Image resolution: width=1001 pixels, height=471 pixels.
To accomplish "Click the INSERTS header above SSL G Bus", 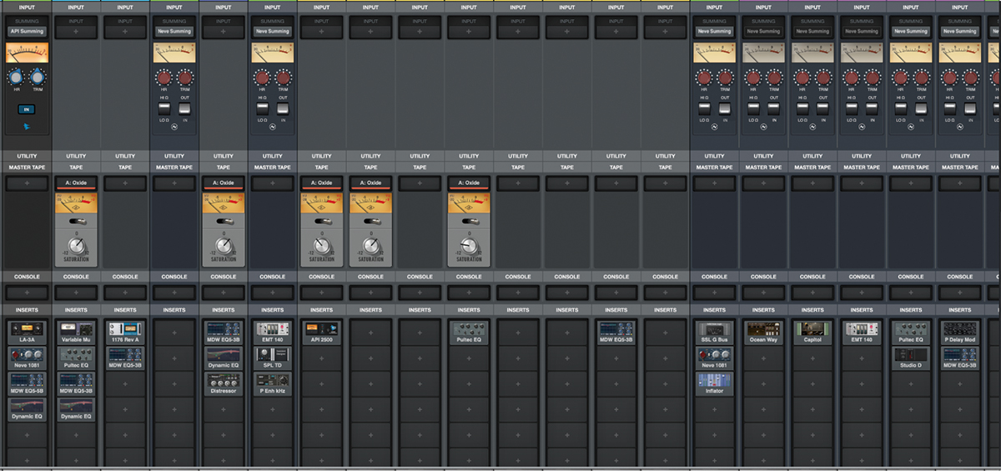I will 715,310.
